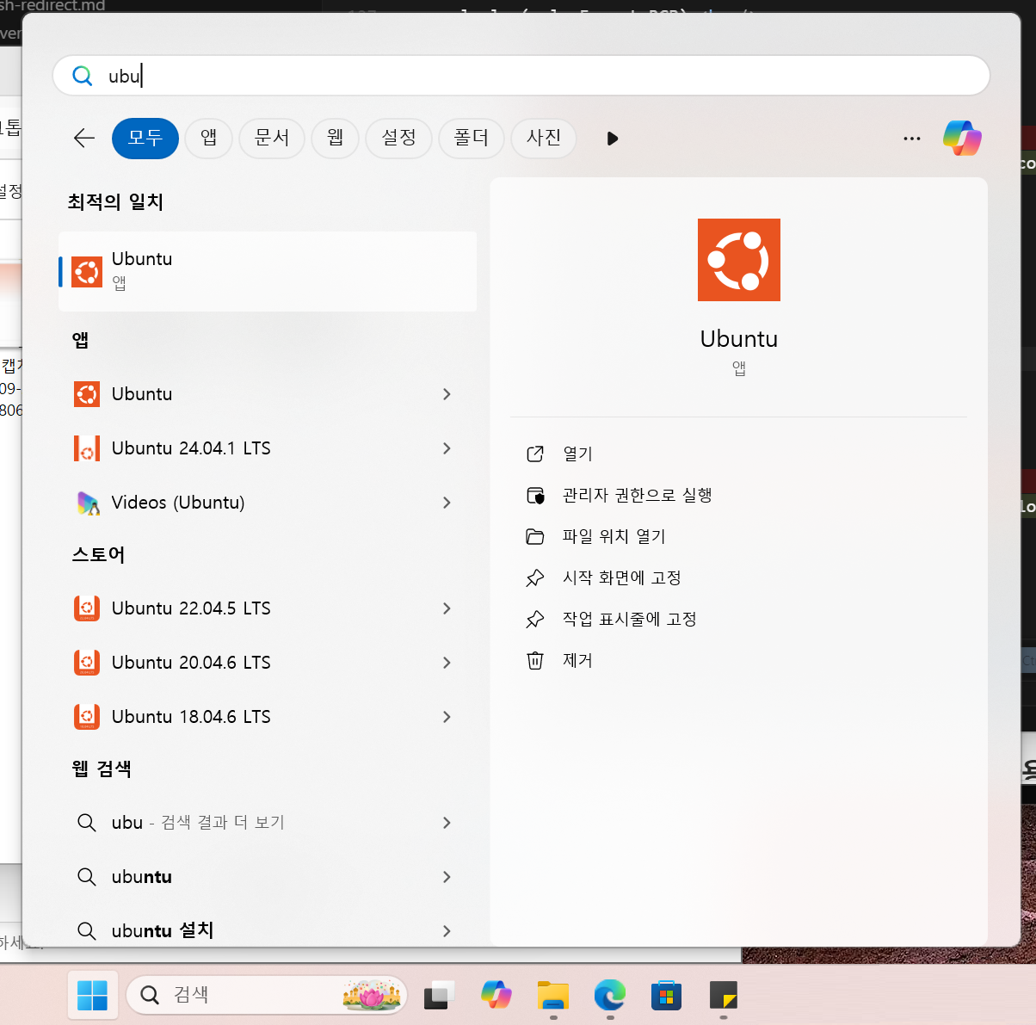Open Microsoft Edge from taskbar
This screenshot has width=1036, height=1025.
point(610,995)
